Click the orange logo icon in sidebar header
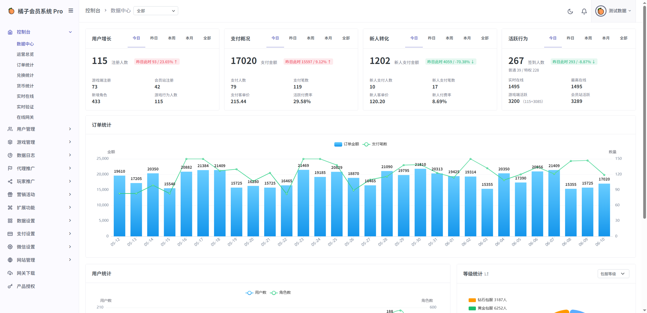The image size is (647, 313). tap(11, 11)
